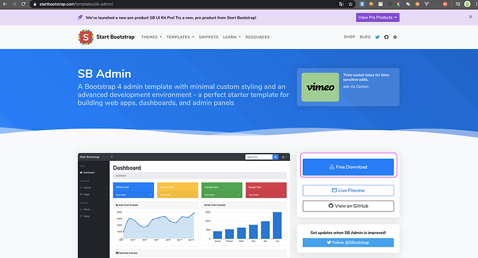The height and width of the screenshot is (258, 478).
Task: Click the search button in dashboard preview
Action: (x=276, y=157)
